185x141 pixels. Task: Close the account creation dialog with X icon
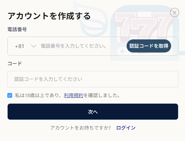pos(175,12)
